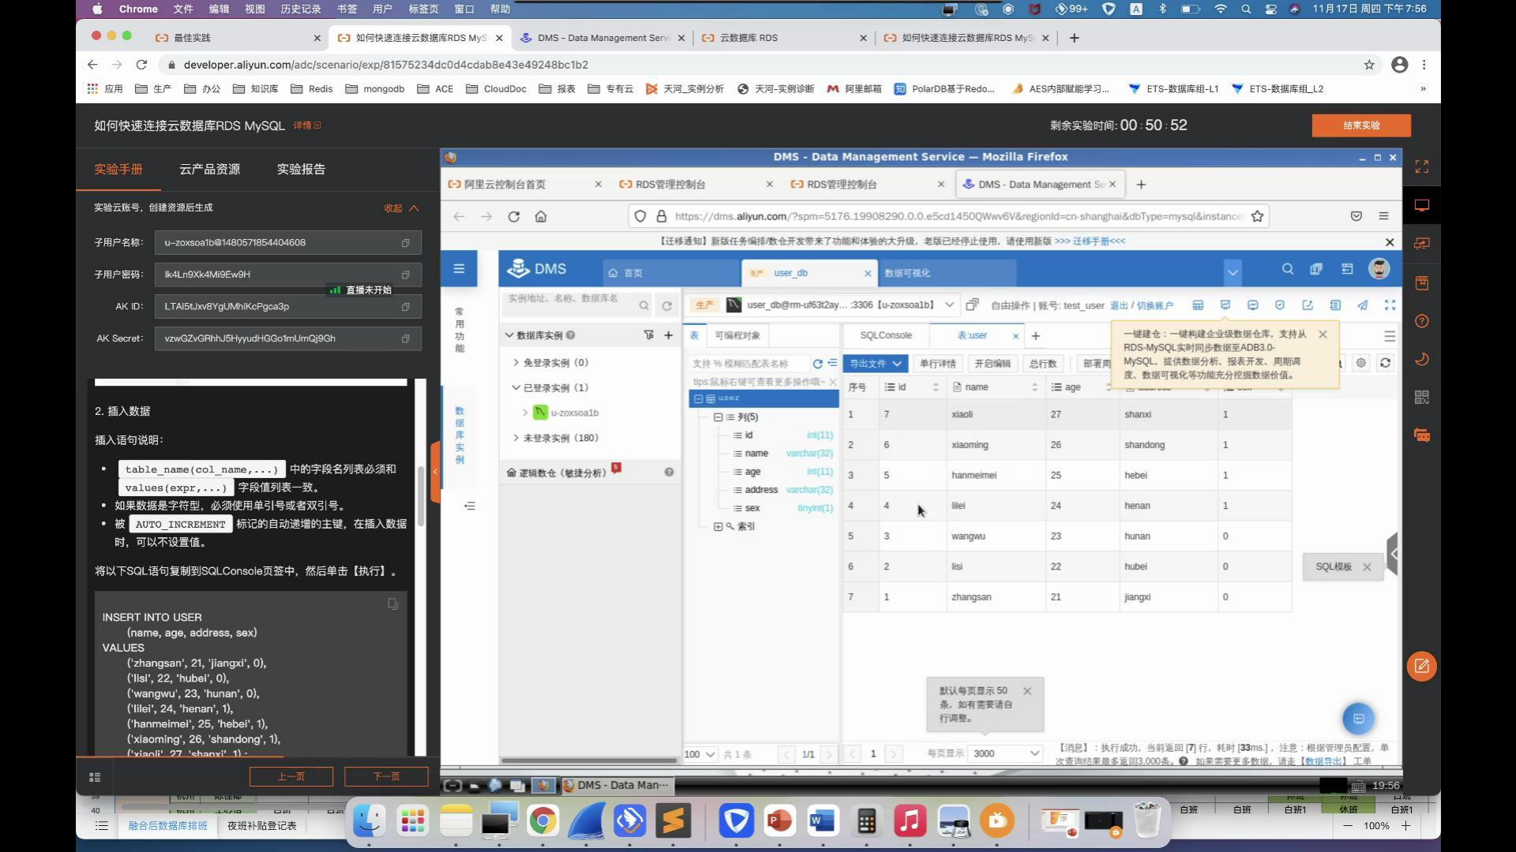The height and width of the screenshot is (852, 1516).
Task: Click the DMS hamburger menu icon
Action: coord(459,269)
